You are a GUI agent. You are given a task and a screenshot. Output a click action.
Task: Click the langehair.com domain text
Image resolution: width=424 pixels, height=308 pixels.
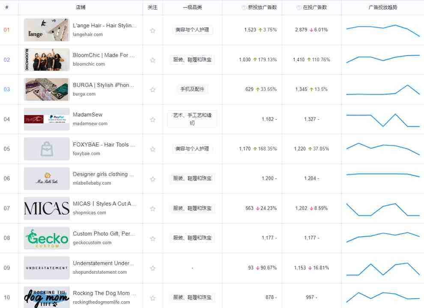click(88, 35)
